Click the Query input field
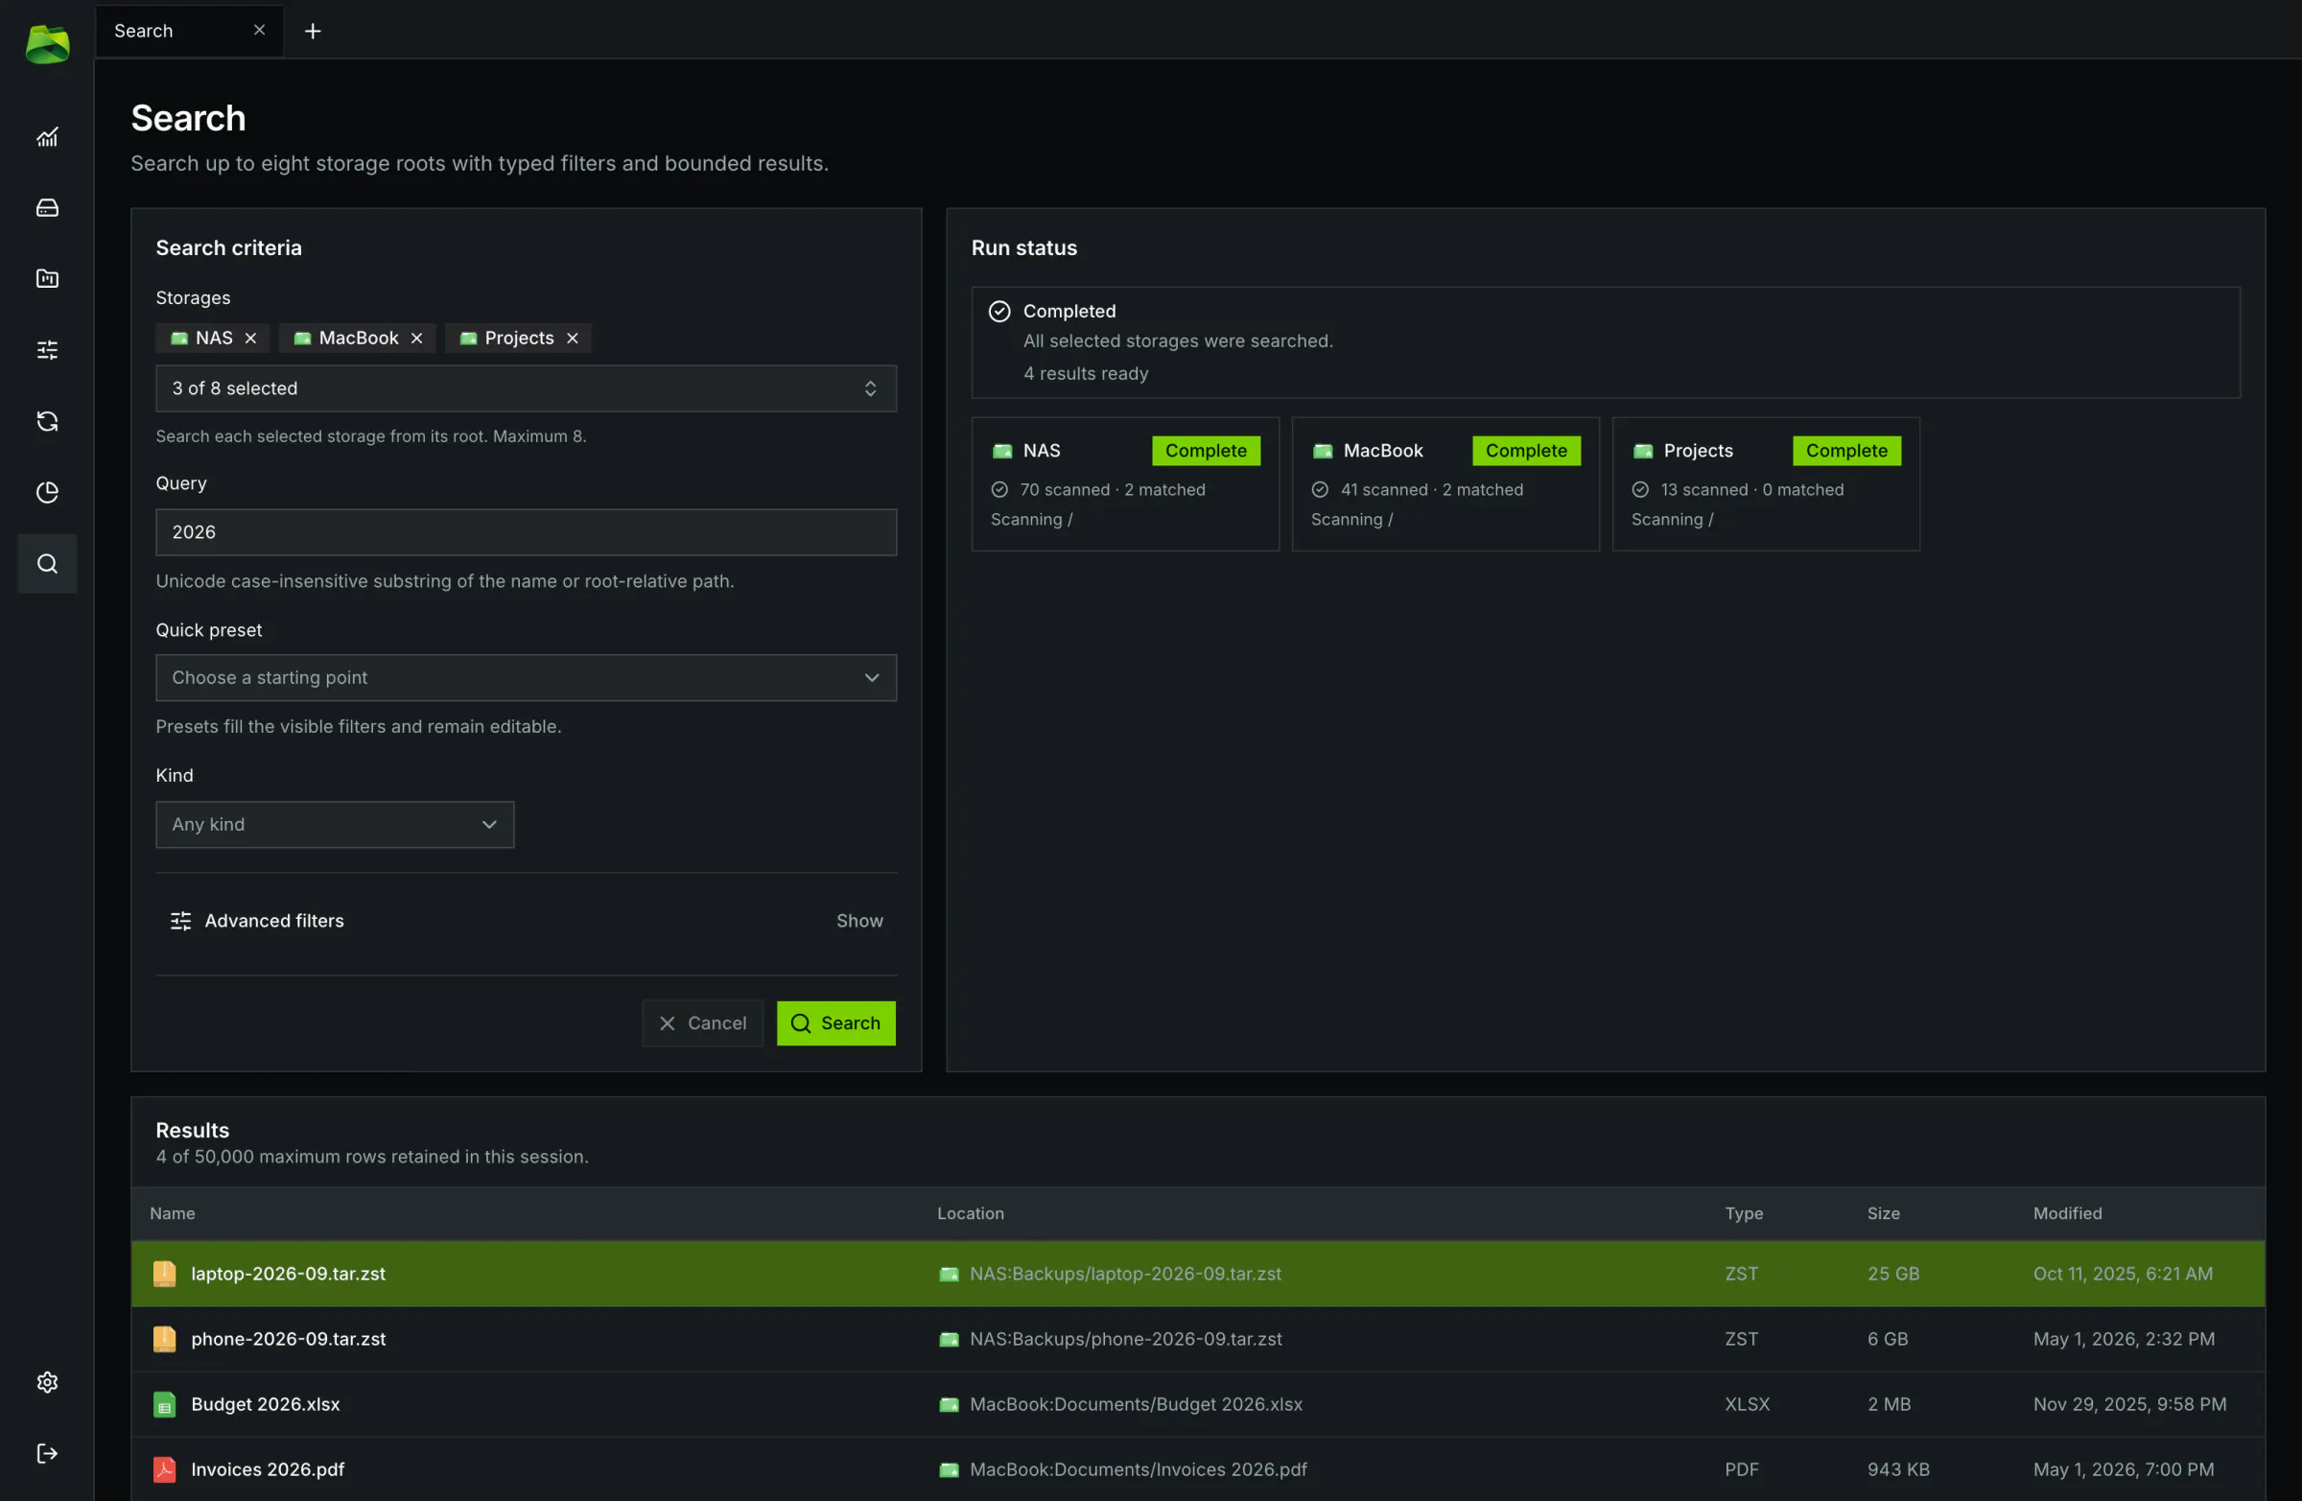Image resolution: width=2302 pixels, height=1501 pixels. (527, 532)
